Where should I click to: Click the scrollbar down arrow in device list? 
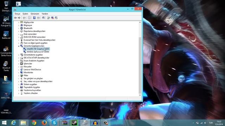click(x=140, y=95)
